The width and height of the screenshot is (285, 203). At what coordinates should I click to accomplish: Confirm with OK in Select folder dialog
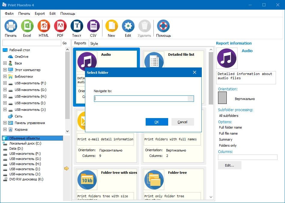click(x=157, y=122)
